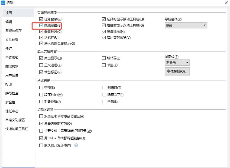Enable the 段落标记(M) checkbox
The image size is (230, 168).
tap(41, 95)
